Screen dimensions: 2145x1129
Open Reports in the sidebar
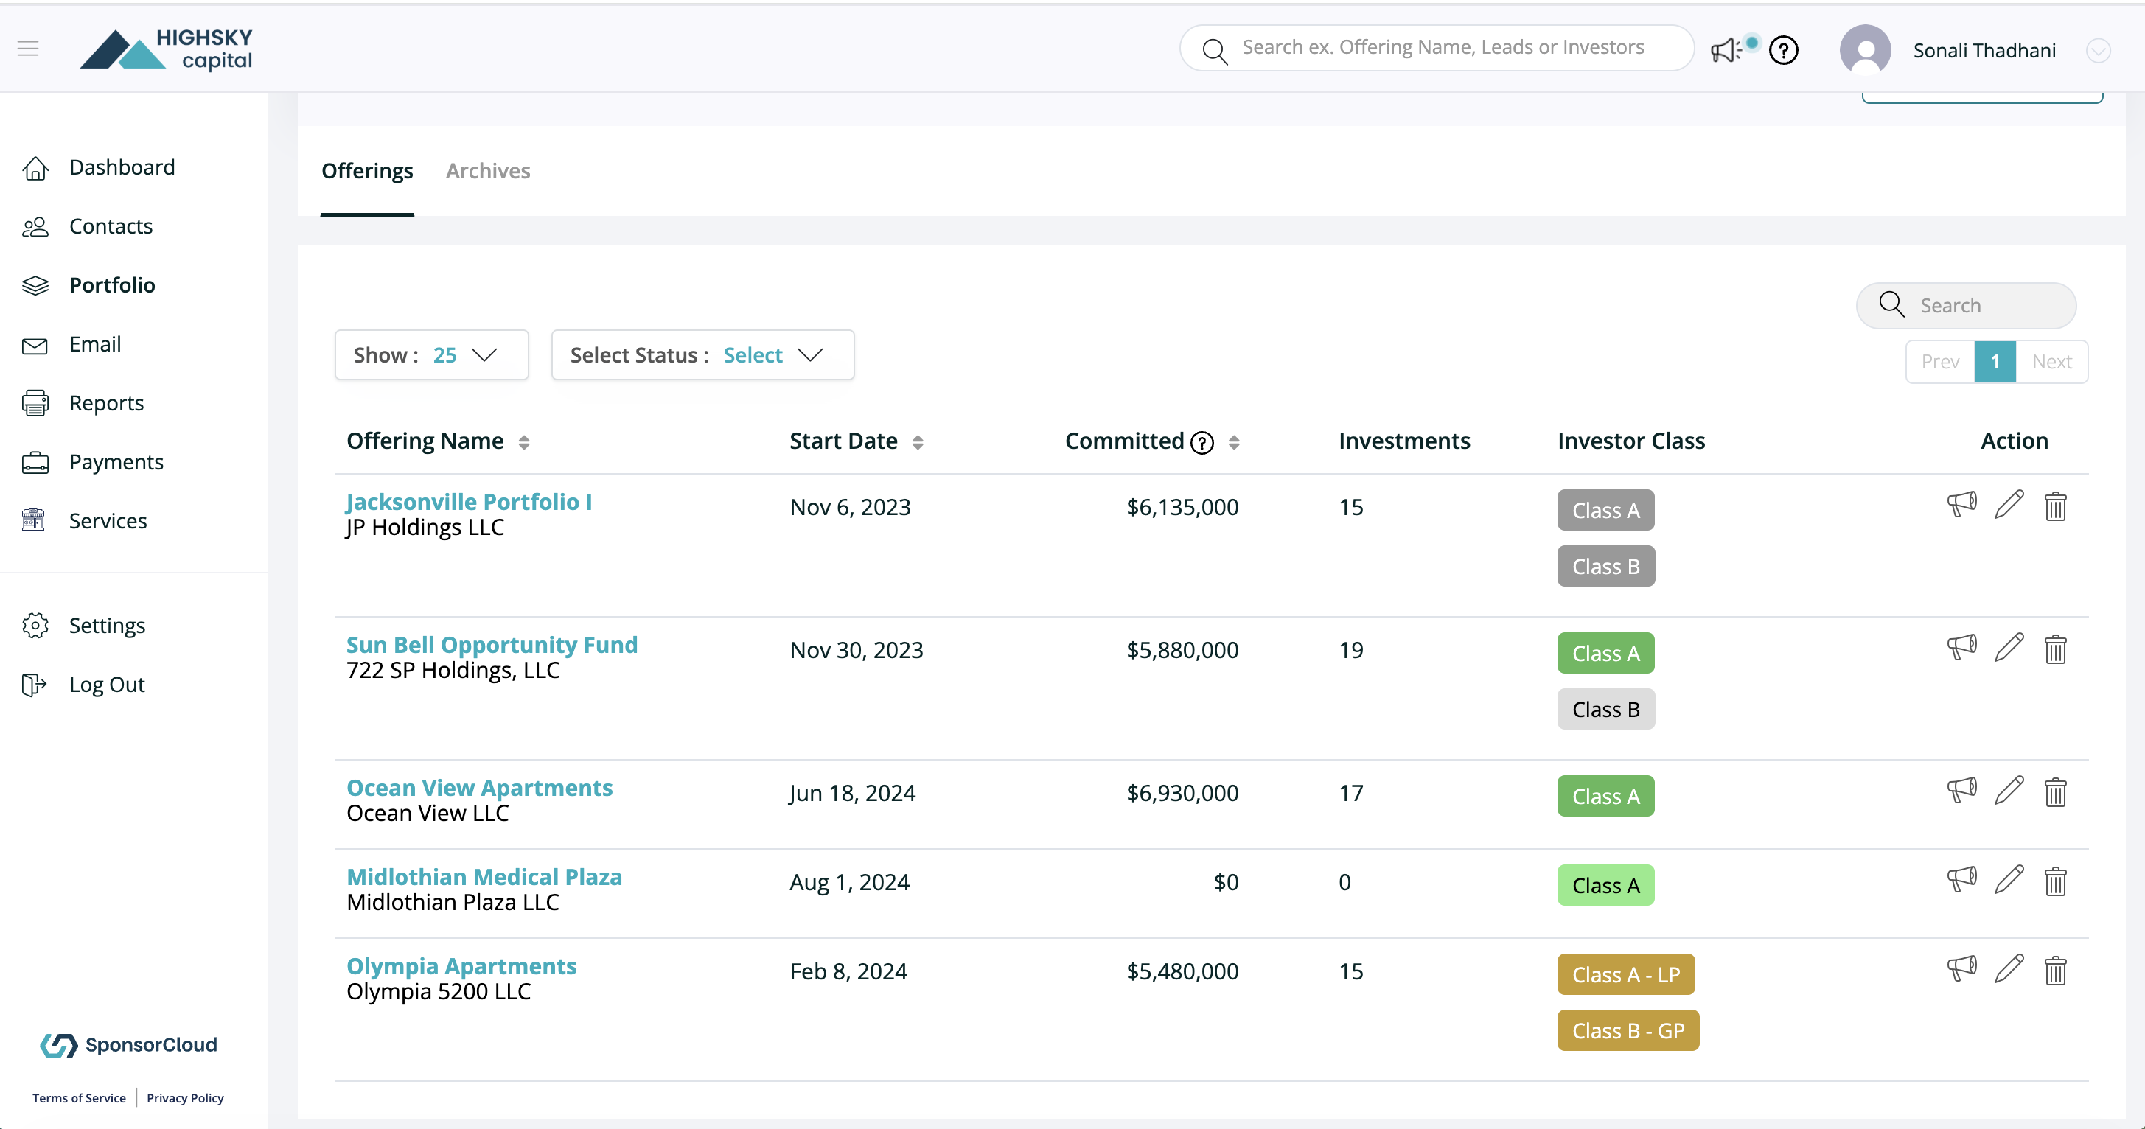107,403
